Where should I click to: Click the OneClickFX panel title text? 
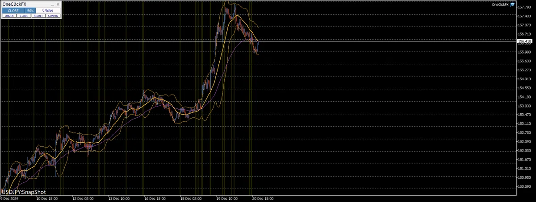tap(14, 4)
